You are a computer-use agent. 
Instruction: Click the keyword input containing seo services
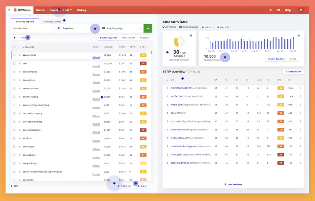pos(33,28)
